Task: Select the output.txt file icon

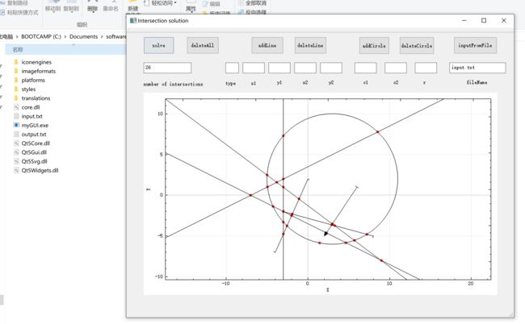Action: 16,134
